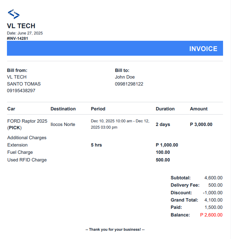Image resolution: width=231 pixels, height=239 pixels.
Task: Select the invoice number #INV-14281
Action: click(x=17, y=38)
